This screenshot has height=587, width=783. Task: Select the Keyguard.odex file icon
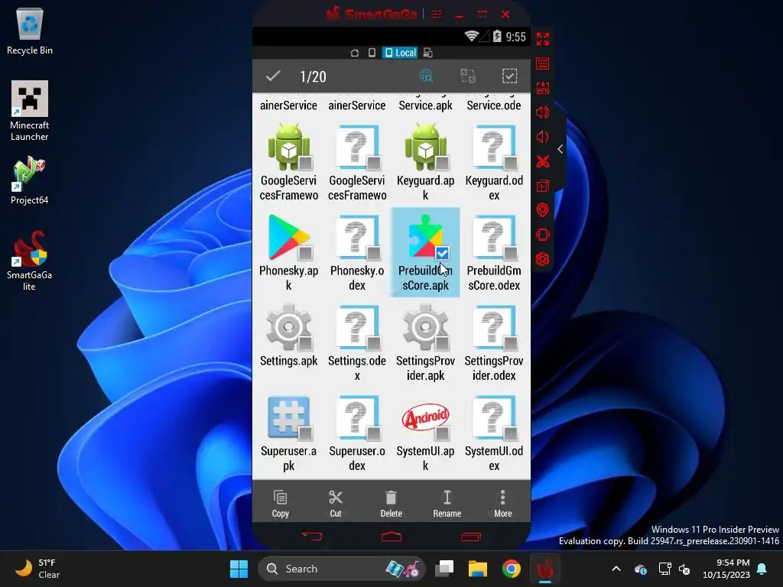(x=494, y=148)
